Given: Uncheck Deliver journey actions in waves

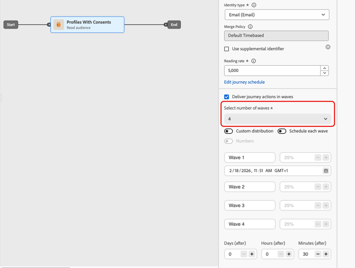Looking at the screenshot, I should [226, 97].
